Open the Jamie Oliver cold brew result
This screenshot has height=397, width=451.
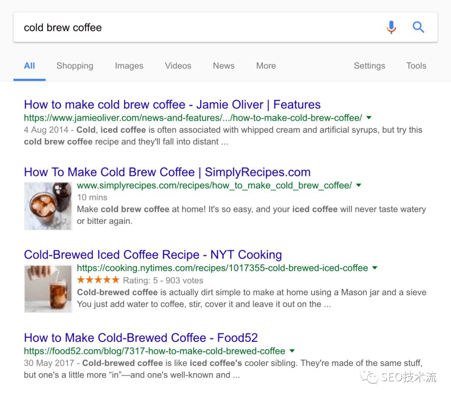coord(172,104)
